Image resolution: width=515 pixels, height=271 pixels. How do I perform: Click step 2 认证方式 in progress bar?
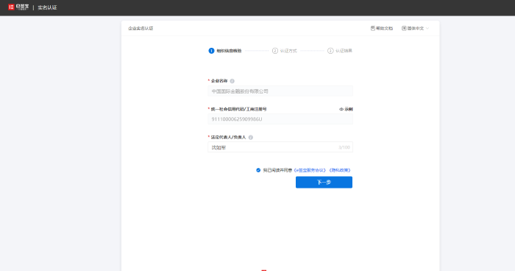point(285,51)
